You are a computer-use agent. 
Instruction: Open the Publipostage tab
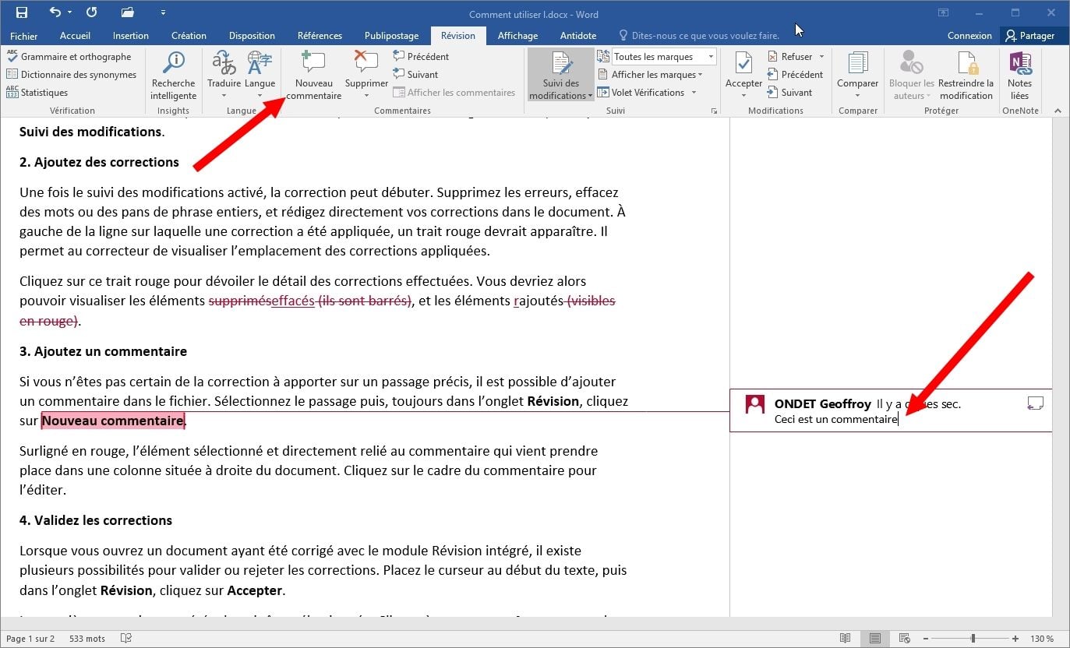[x=391, y=36]
